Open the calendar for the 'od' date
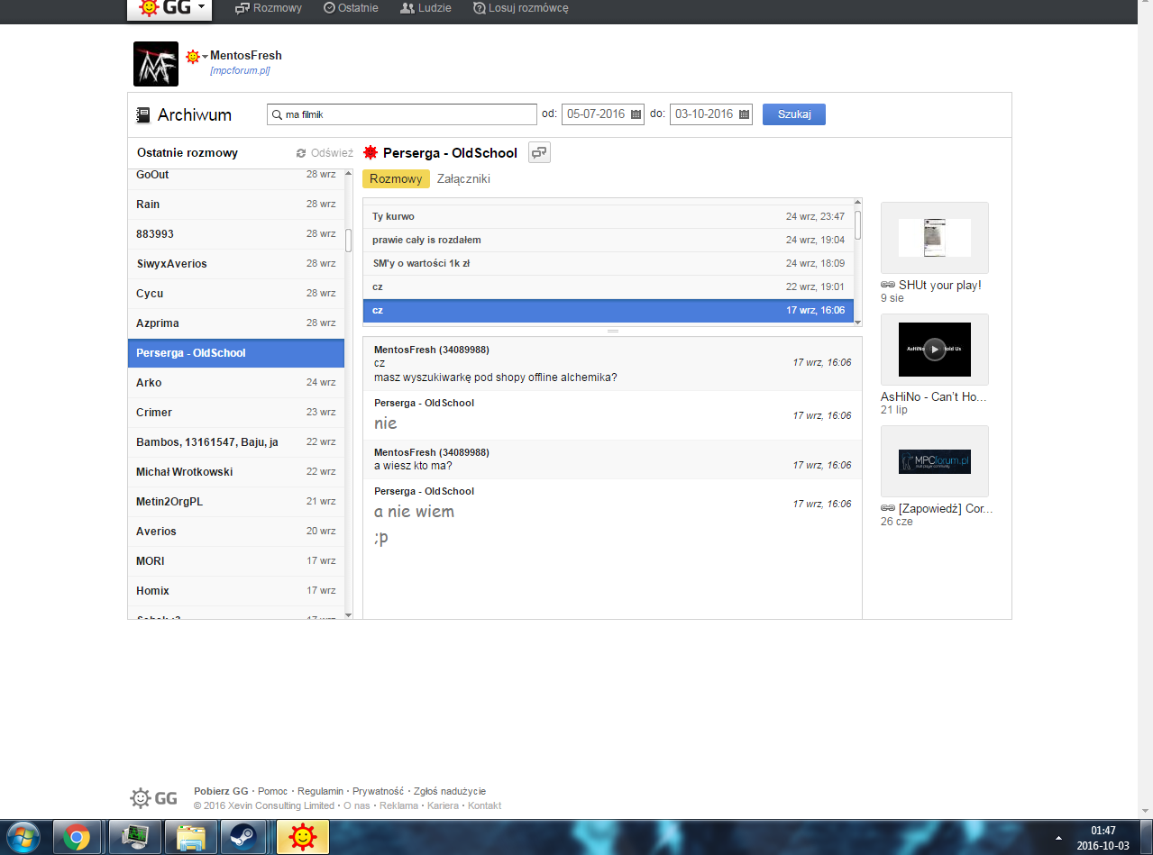1153x855 pixels. click(636, 114)
